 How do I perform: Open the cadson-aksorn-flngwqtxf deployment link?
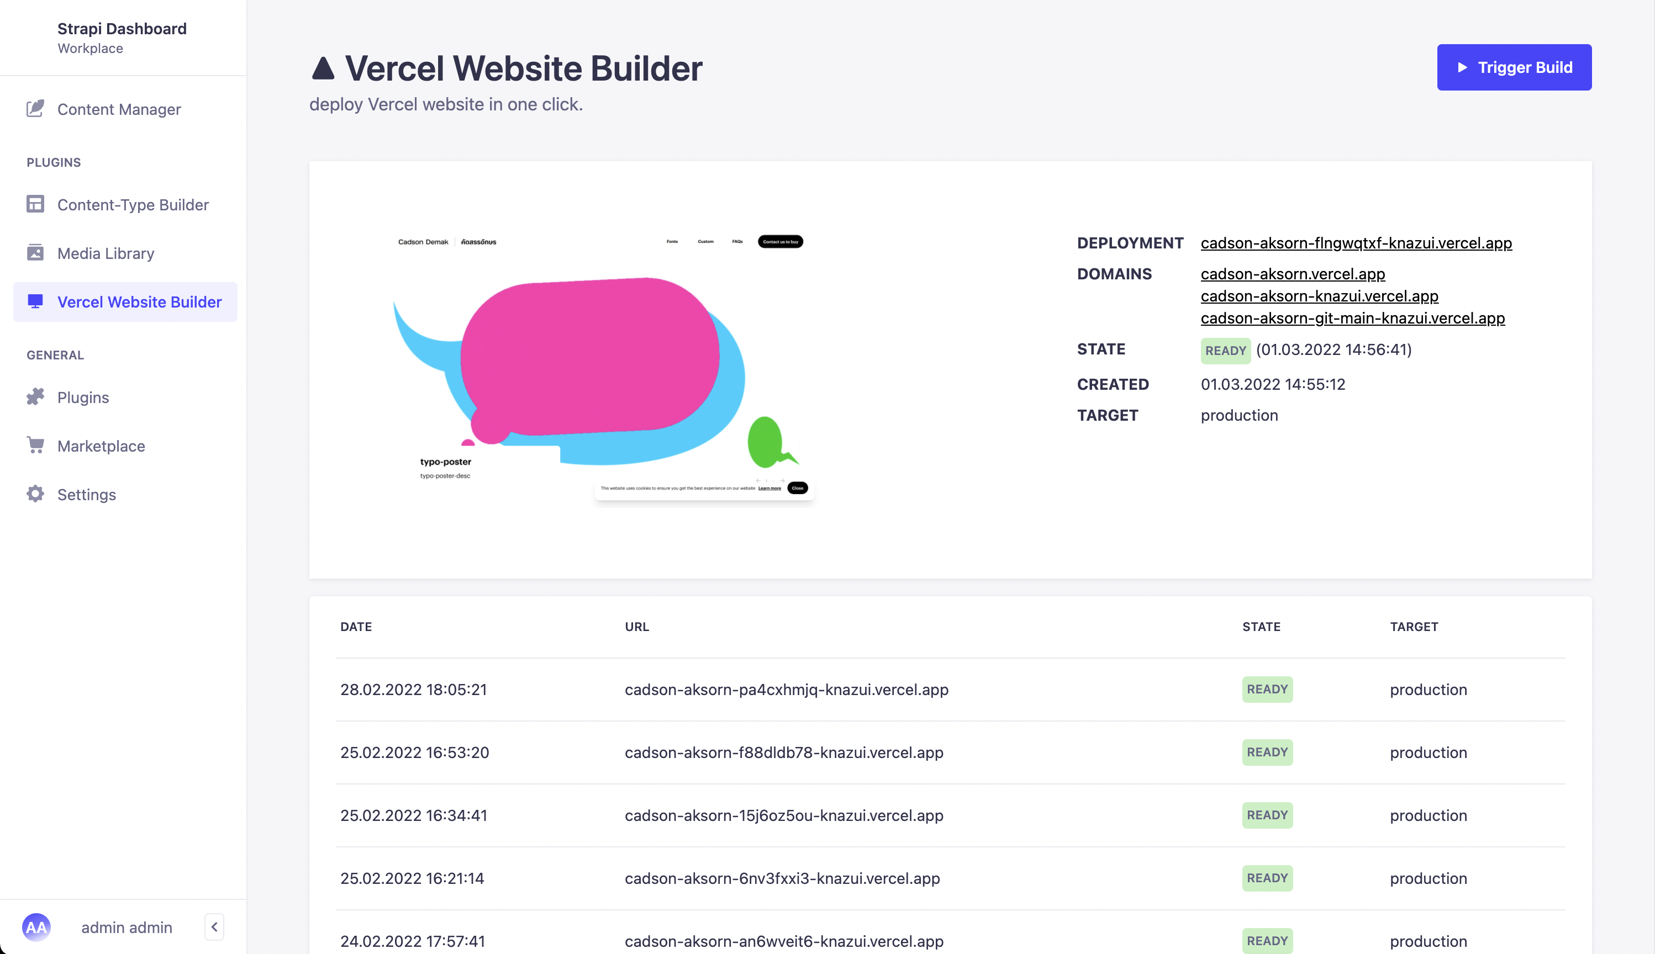click(x=1356, y=243)
